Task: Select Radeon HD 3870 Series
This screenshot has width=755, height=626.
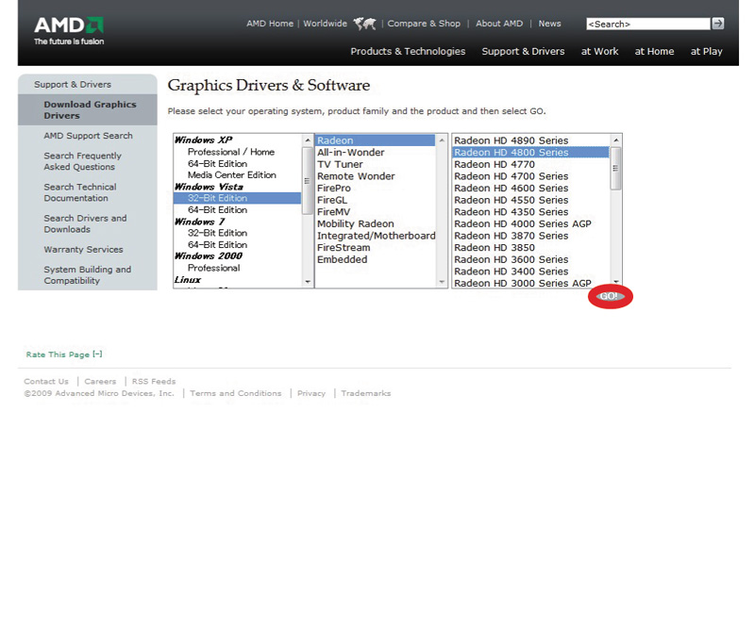Action: click(511, 236)
